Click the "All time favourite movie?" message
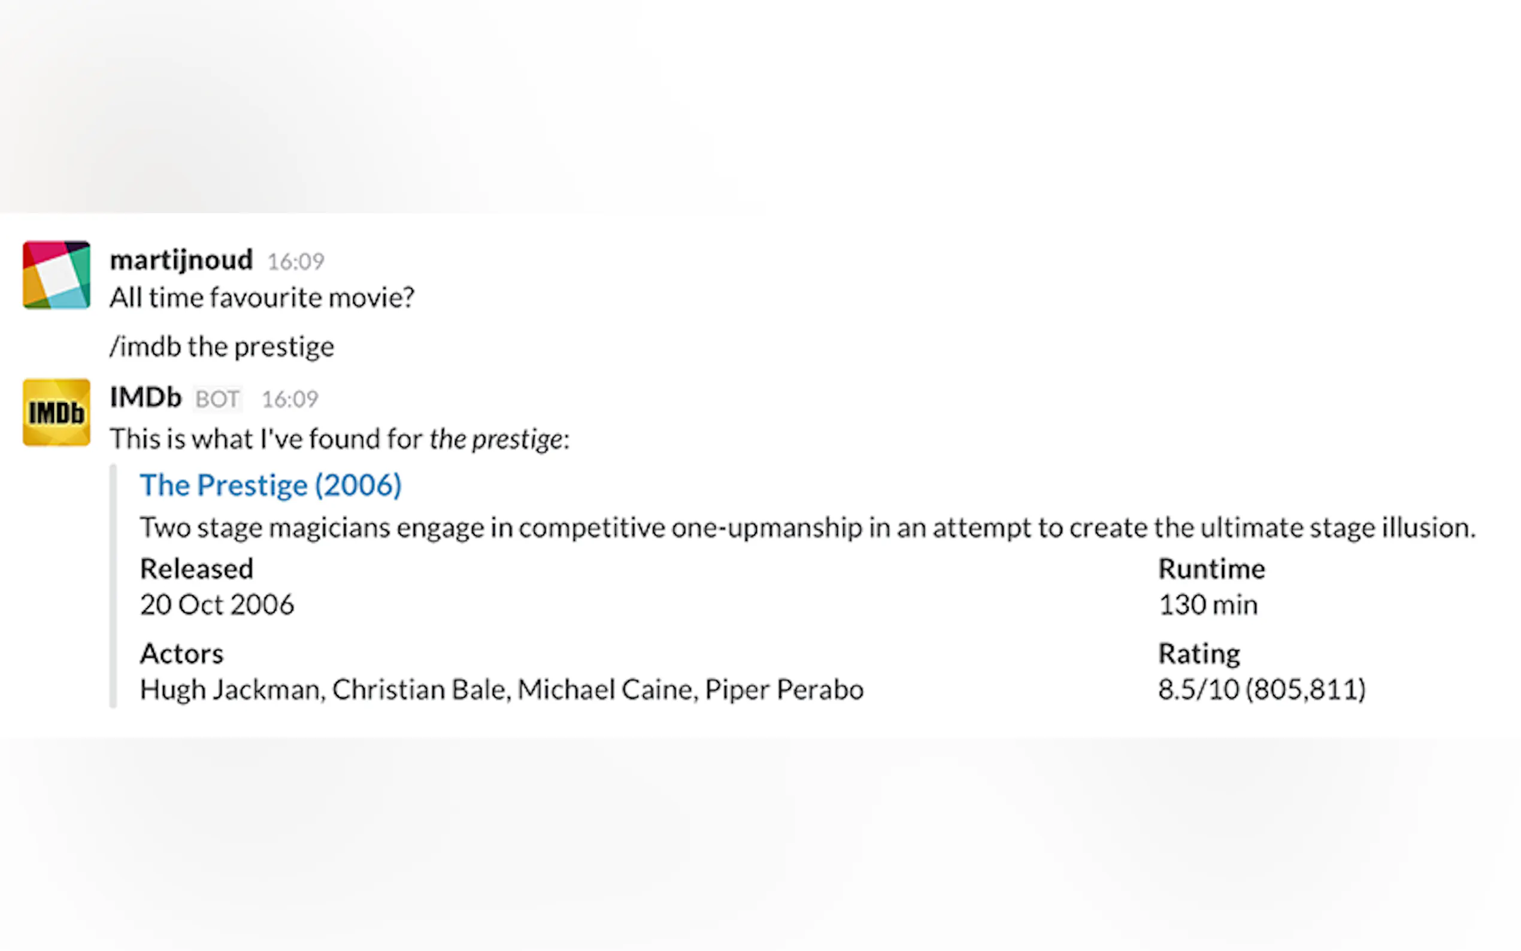This screenshot has width=1521, height=951. (x=262, y=298)
